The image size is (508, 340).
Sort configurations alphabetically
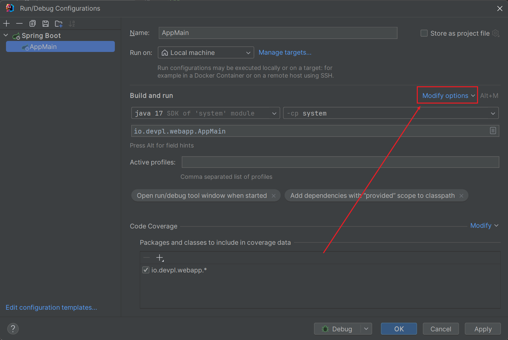click(72, 23)
